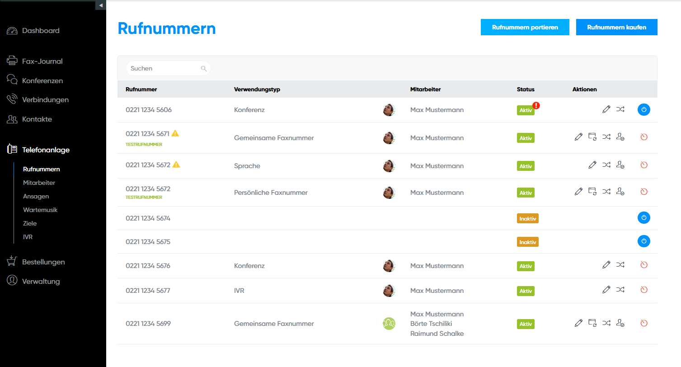
Task: Deactivate number 0221 1234 5676 via red power icon
Action: point(644,265)
